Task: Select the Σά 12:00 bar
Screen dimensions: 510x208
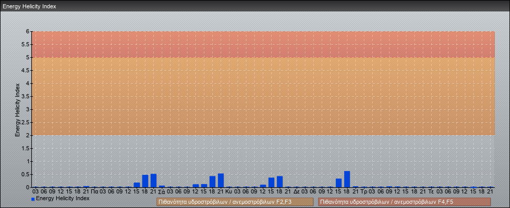Action: 196,186
